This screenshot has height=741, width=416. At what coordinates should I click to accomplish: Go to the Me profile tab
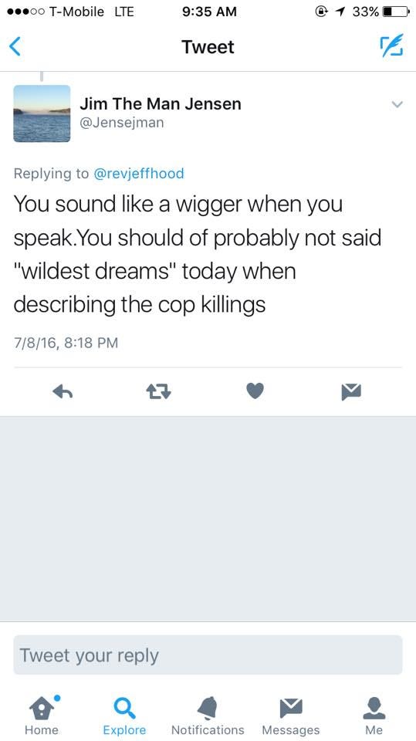pos(374,715)
